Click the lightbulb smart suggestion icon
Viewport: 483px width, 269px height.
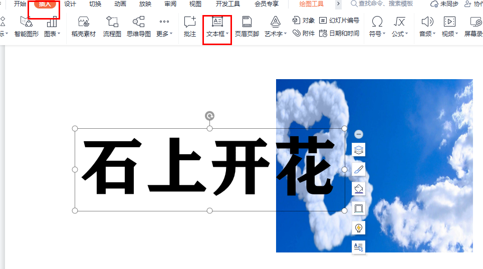coord(359,228)
